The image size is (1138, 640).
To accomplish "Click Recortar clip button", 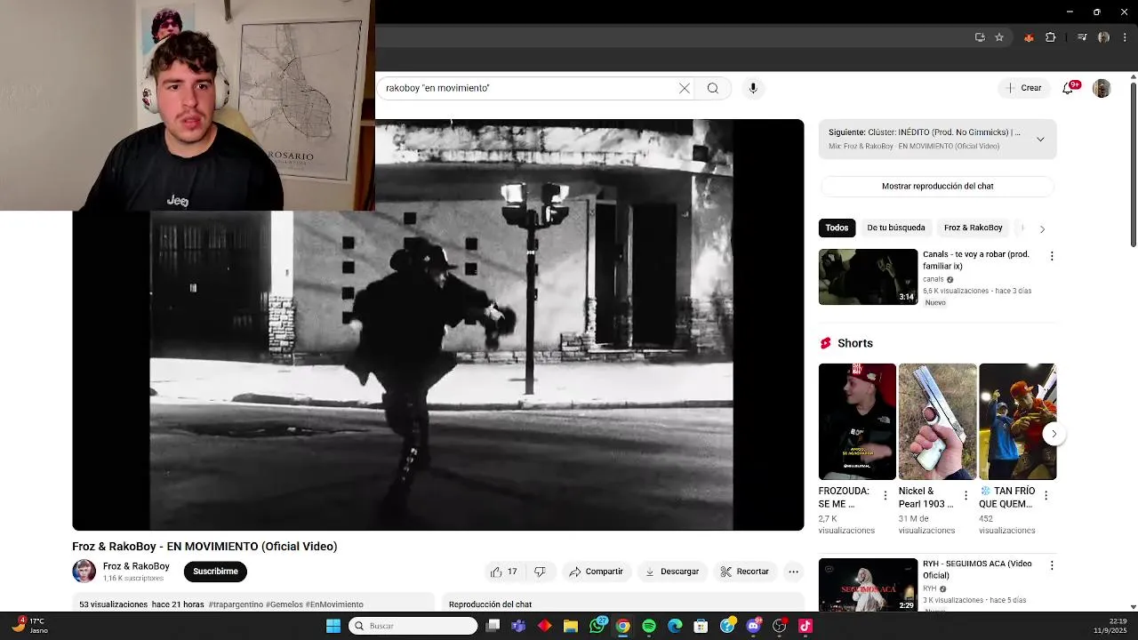I will pos(745,572).
